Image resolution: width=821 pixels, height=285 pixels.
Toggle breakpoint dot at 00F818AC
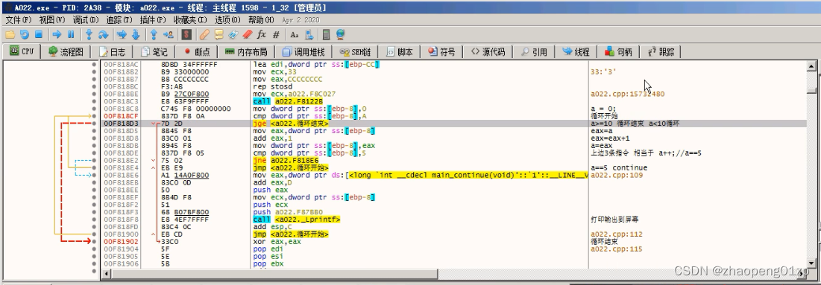[94, 64]
